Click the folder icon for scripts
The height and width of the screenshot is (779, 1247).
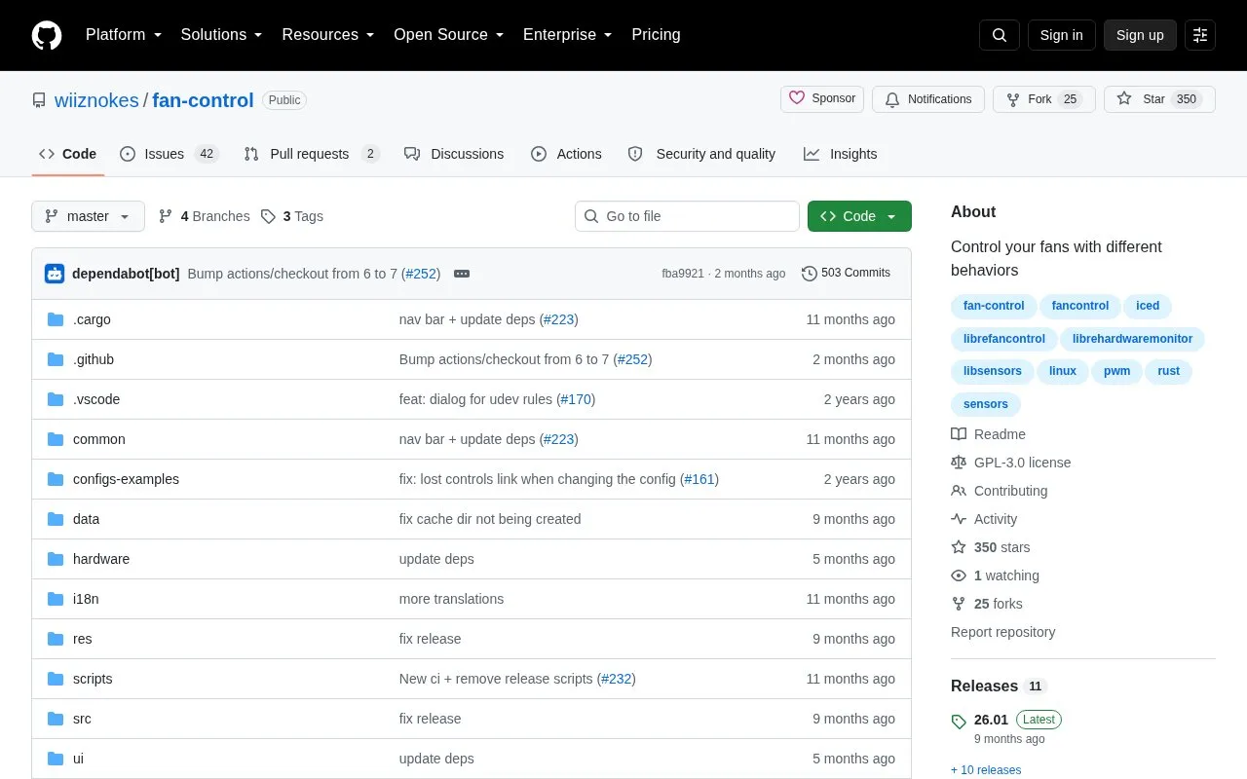click(56, 679)
